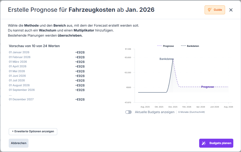Select the 01 Februar 2026 date entry
The height and width of the screenshot is (152, 241).
(20, 57)
